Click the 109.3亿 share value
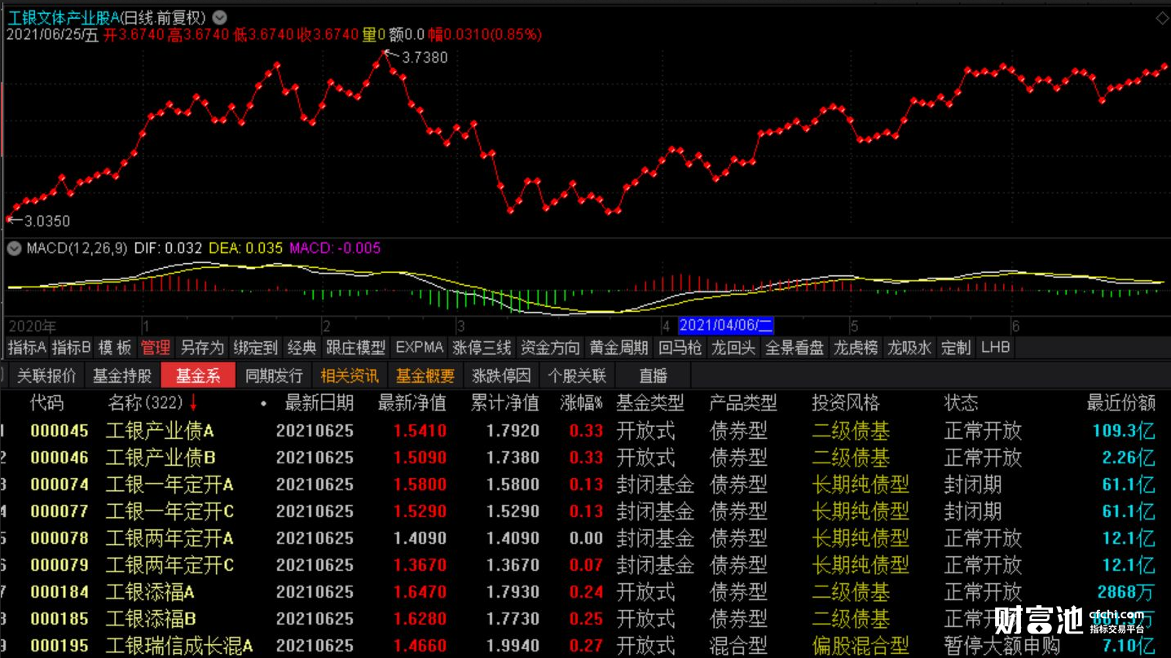Viewport: 1171px width, 658px height. point(1125,431)
